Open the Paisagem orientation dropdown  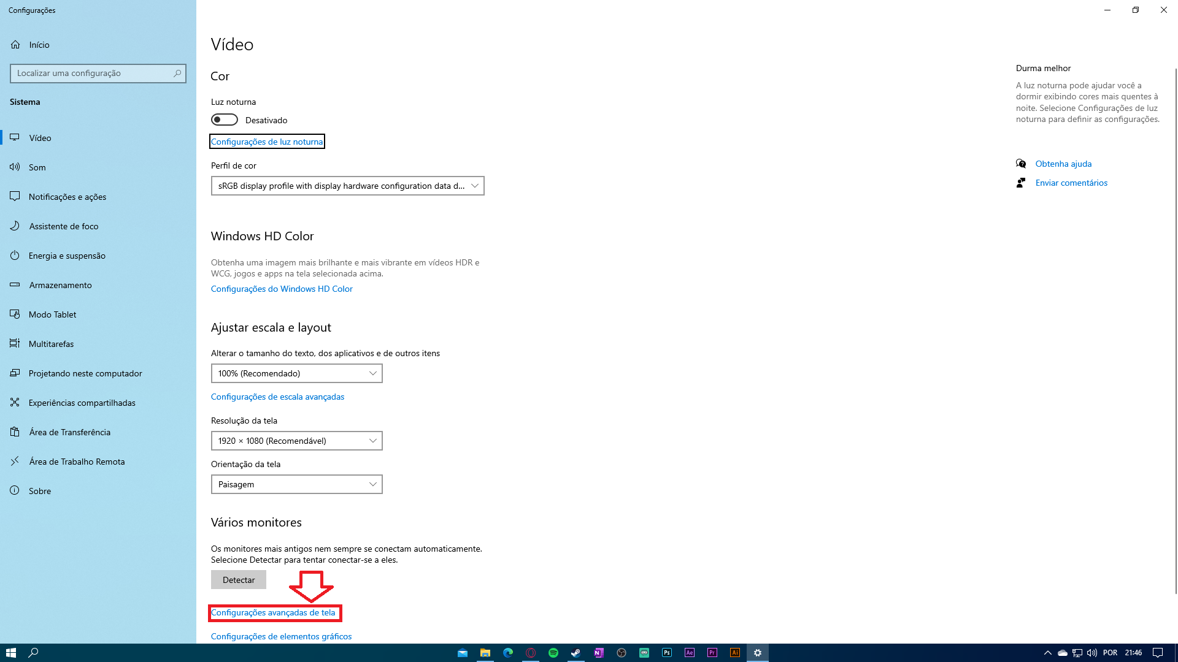[296, 484]
